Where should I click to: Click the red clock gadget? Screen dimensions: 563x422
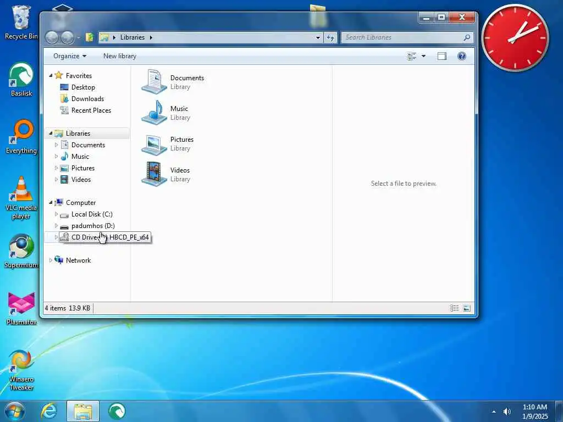tap(515, 37)
